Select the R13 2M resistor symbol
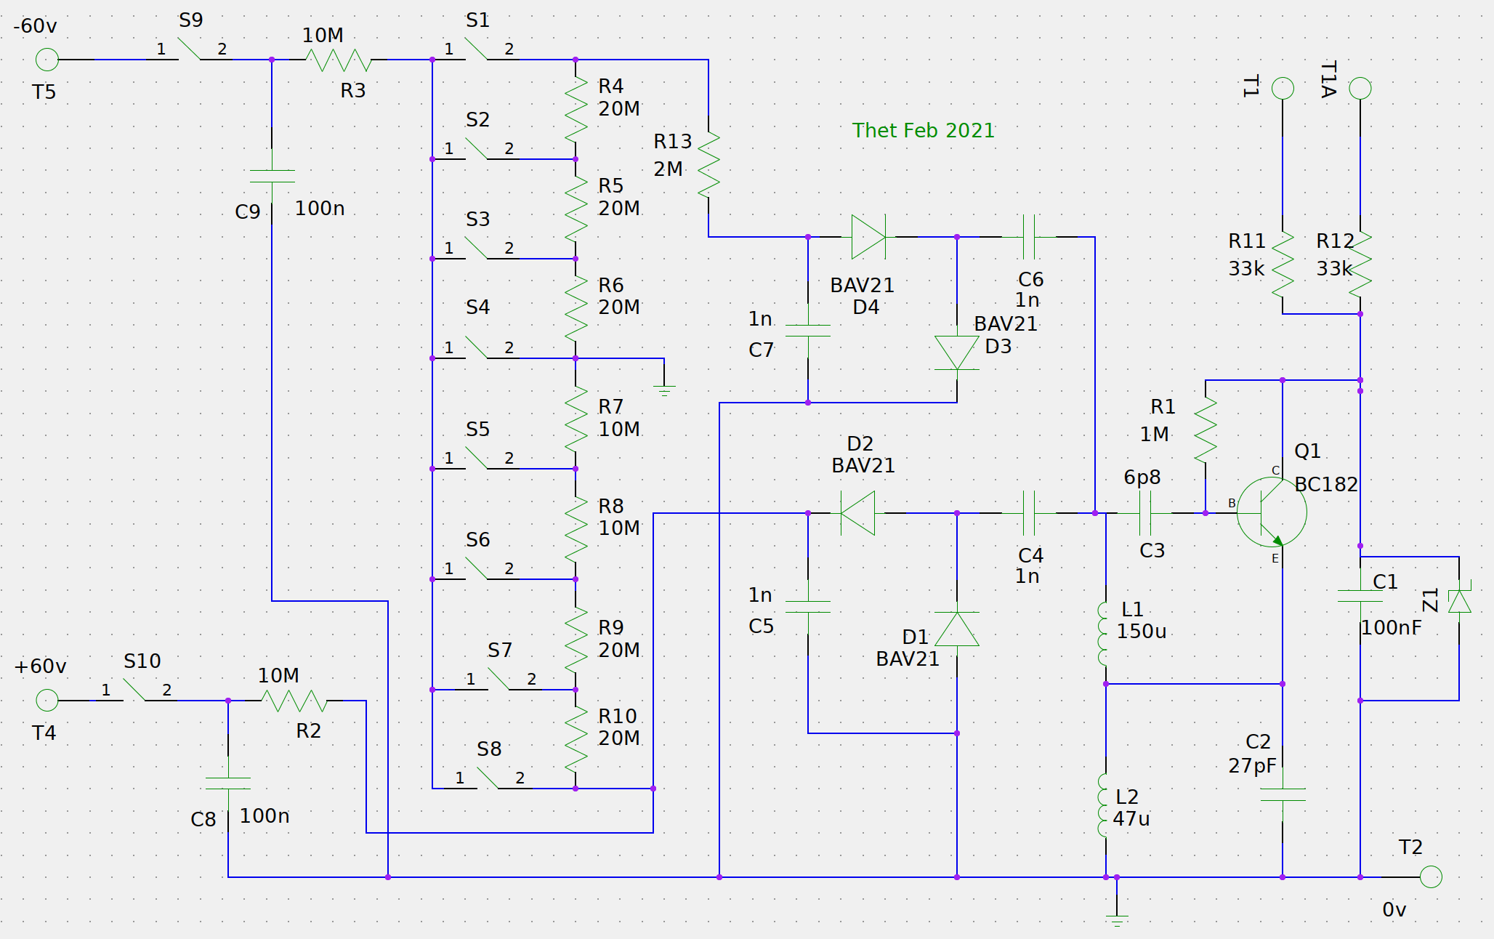This screenshot has width=1494, height=939. tap(708, 166)
